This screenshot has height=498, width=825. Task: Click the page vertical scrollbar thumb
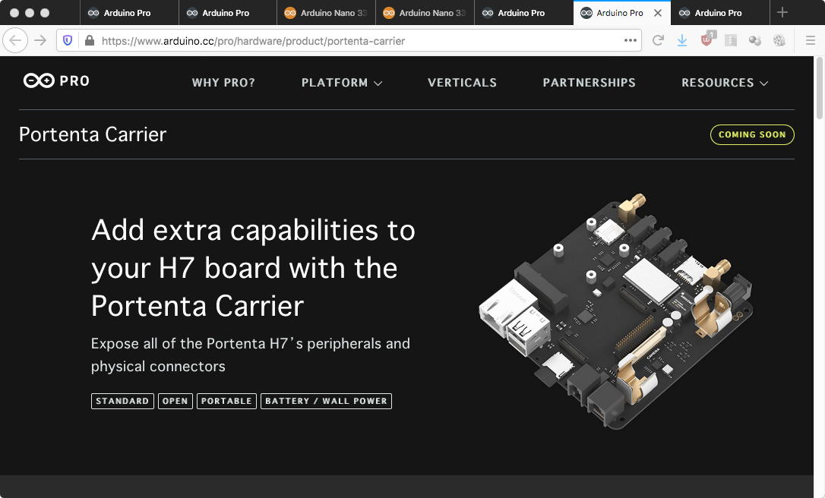point(819,88)
